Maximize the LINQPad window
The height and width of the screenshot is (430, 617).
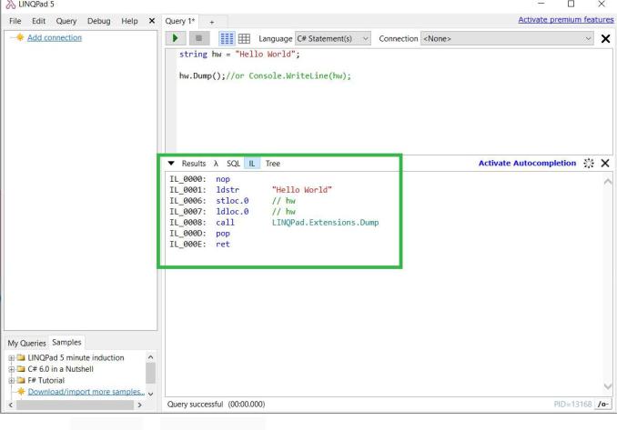(571, 4)
